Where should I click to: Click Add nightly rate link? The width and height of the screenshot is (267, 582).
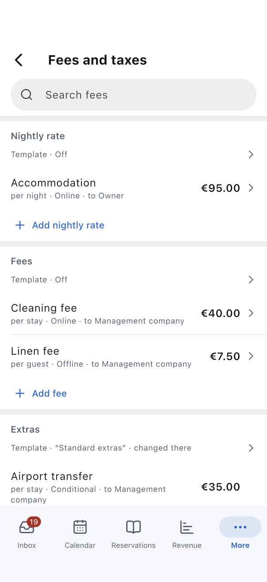68,225
